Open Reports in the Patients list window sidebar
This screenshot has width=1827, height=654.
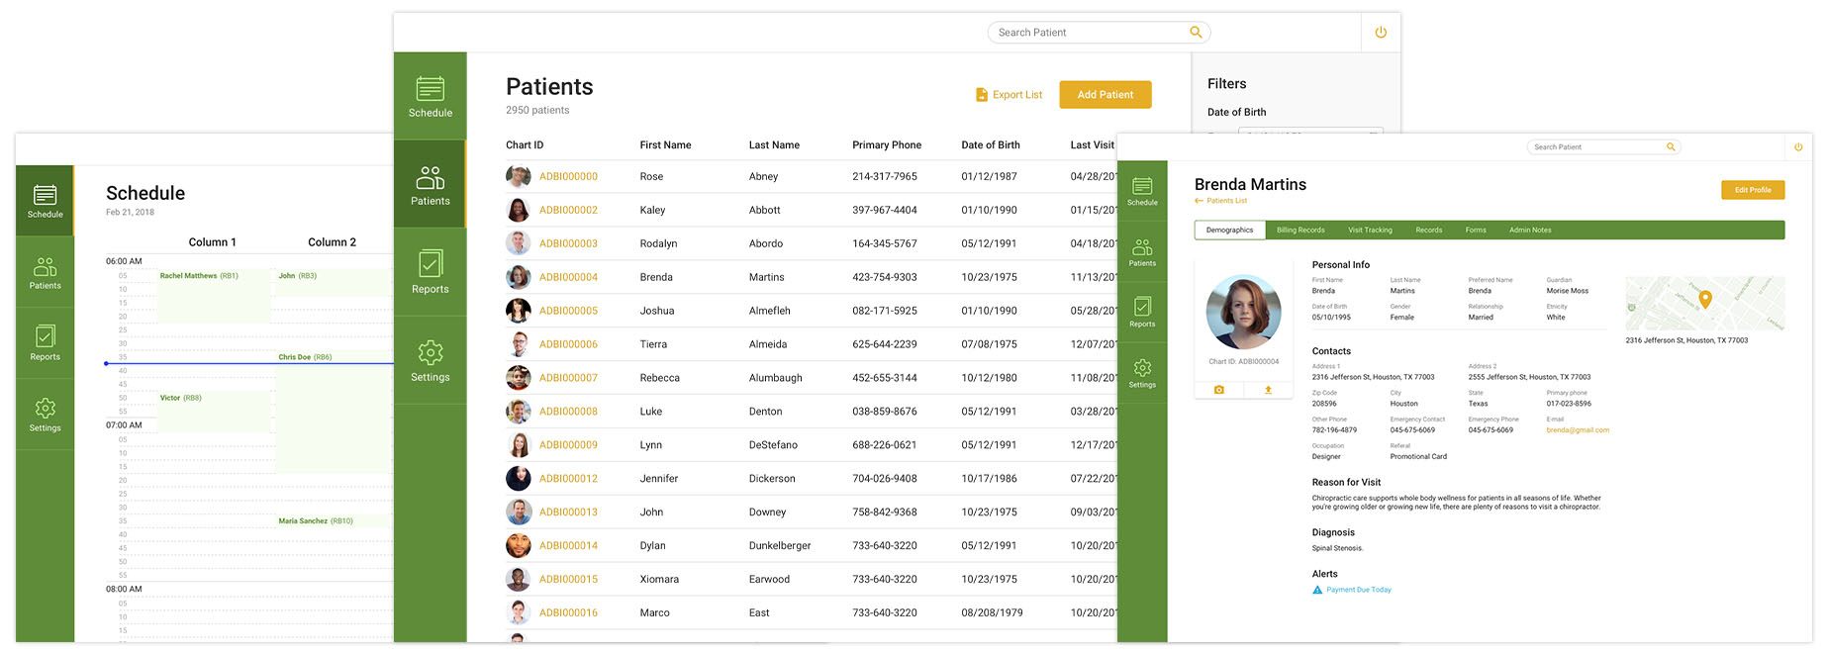pos(430,272)
